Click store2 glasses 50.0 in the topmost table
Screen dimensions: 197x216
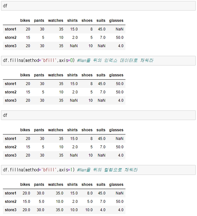[x=120, y=38]
